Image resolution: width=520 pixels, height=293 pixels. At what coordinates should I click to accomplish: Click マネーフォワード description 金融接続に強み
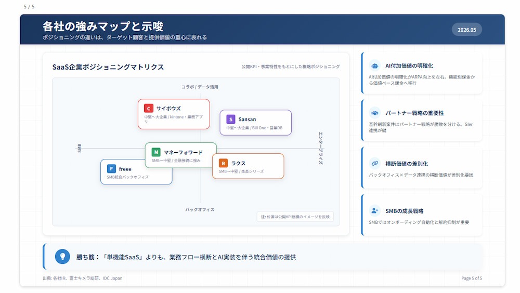[x=176, y=161]
